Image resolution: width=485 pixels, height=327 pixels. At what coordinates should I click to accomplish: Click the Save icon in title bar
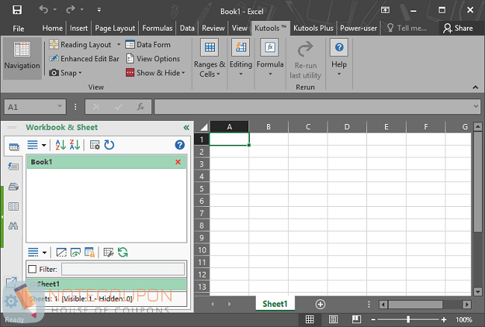pyautogui.click(x=17, y=10)
